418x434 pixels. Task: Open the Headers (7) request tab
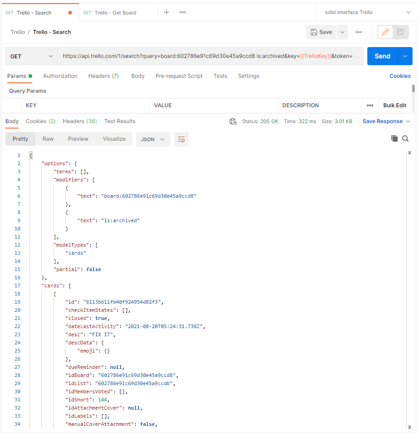click(x=104, y=76)
